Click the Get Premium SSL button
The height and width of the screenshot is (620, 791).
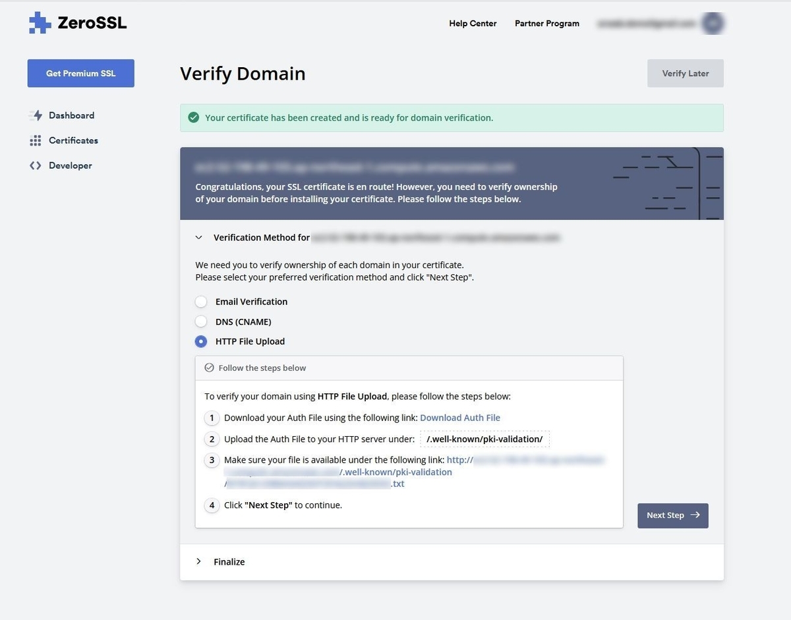click(80, 73)
